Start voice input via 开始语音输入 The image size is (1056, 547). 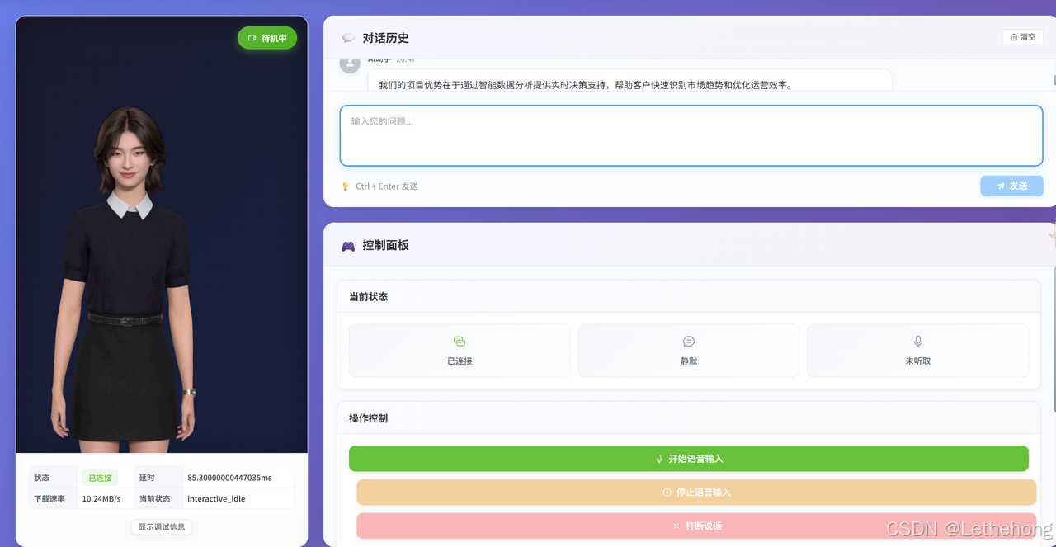pyautogui.click(x=691, y=458)
